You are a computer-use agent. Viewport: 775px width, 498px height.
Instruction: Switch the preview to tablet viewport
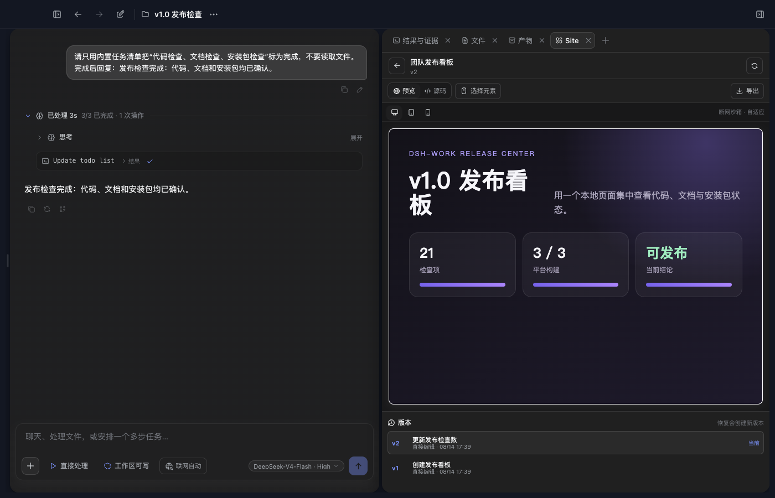click(x=411, y=112)
